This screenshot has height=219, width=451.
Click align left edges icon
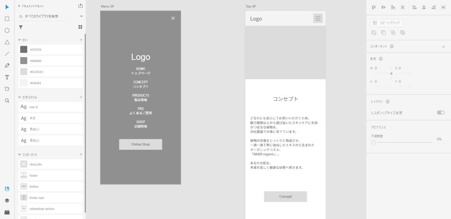tap(414, 7)
